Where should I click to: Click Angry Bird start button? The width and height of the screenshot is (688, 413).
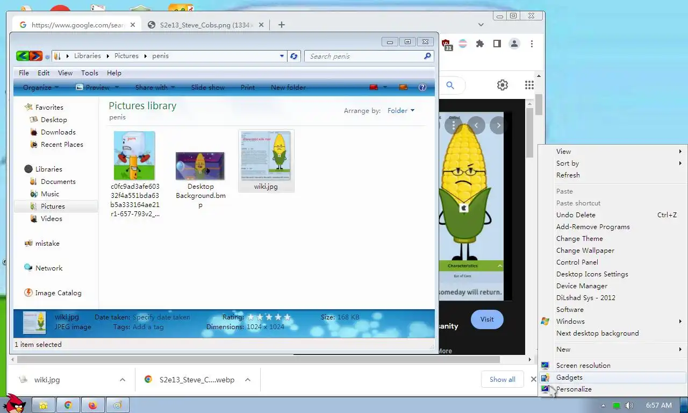(x=13, y=403)
